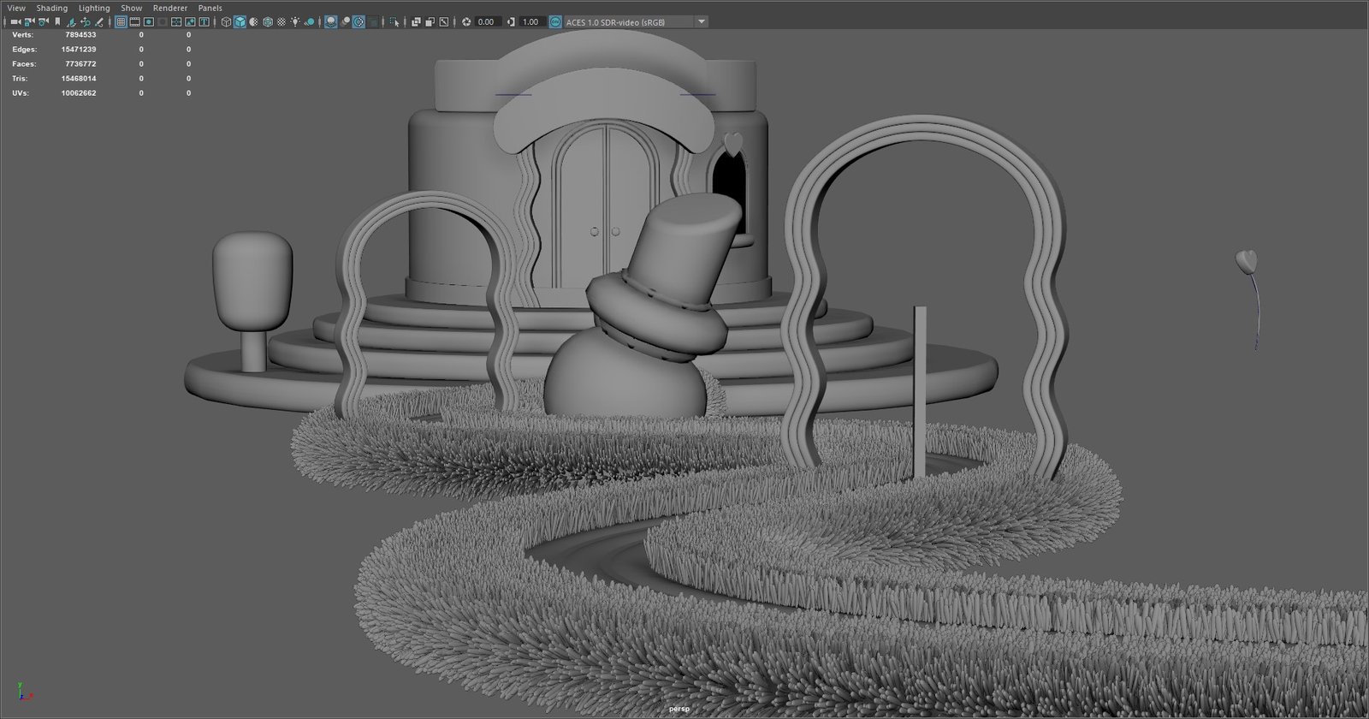
Task: Click the textured display checker icon
Action: 282,22
